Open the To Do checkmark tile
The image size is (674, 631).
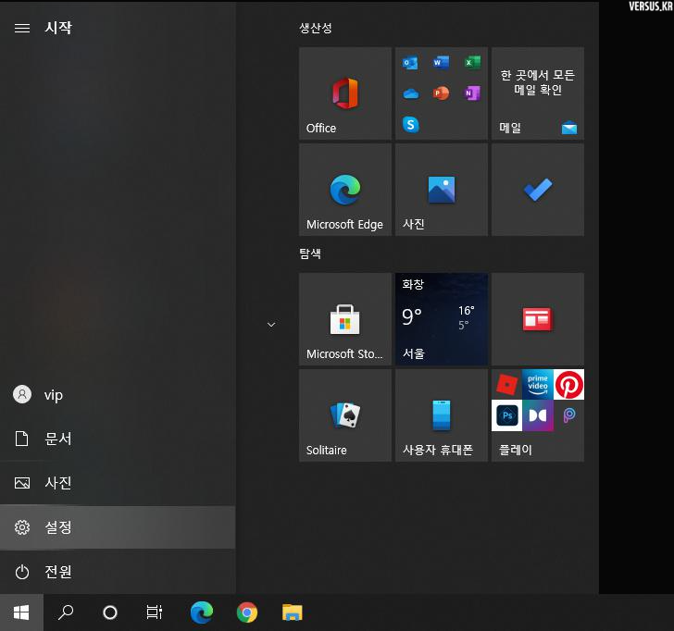click(x=538, y=190)
